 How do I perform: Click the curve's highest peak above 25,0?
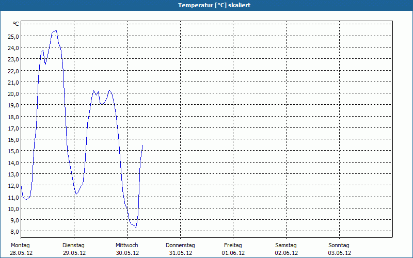[56, 31]
